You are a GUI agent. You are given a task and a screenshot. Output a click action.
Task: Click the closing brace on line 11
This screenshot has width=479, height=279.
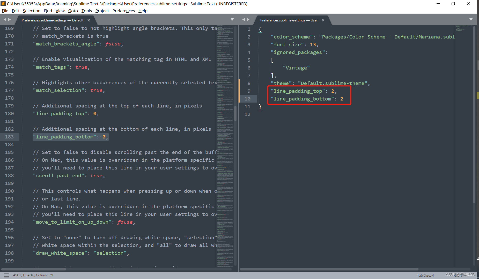point(260,107)
